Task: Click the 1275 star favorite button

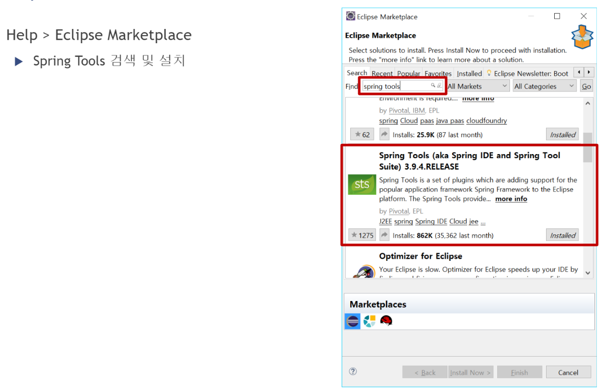Action: [362, 235]
